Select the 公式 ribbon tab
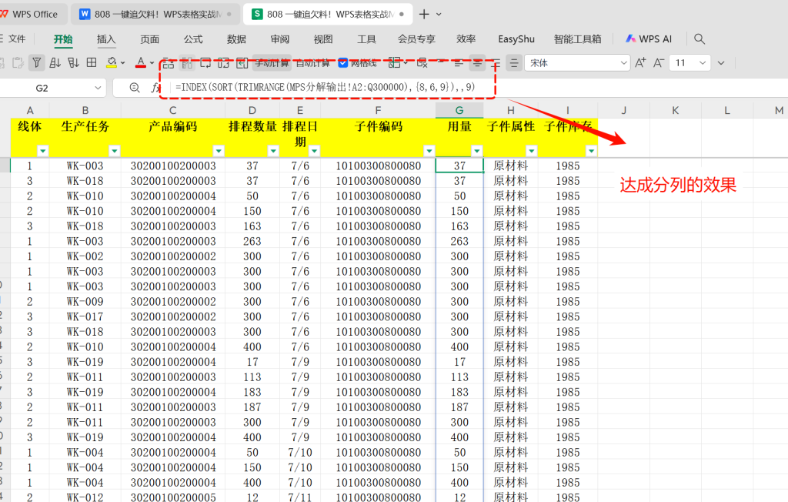The width and height of the screenshot is (788, 502). click(193, 38)
